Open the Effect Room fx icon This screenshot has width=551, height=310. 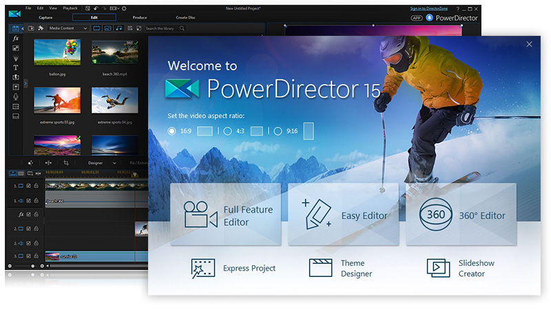click(16, 39)
